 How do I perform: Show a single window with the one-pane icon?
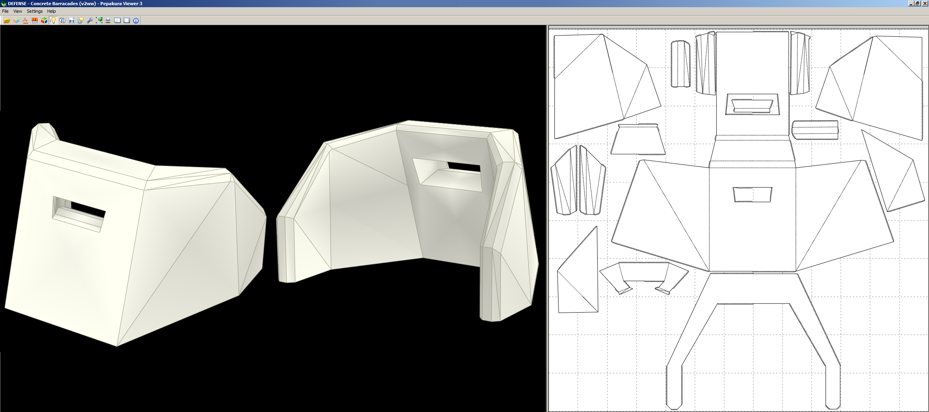click(127, 20)
